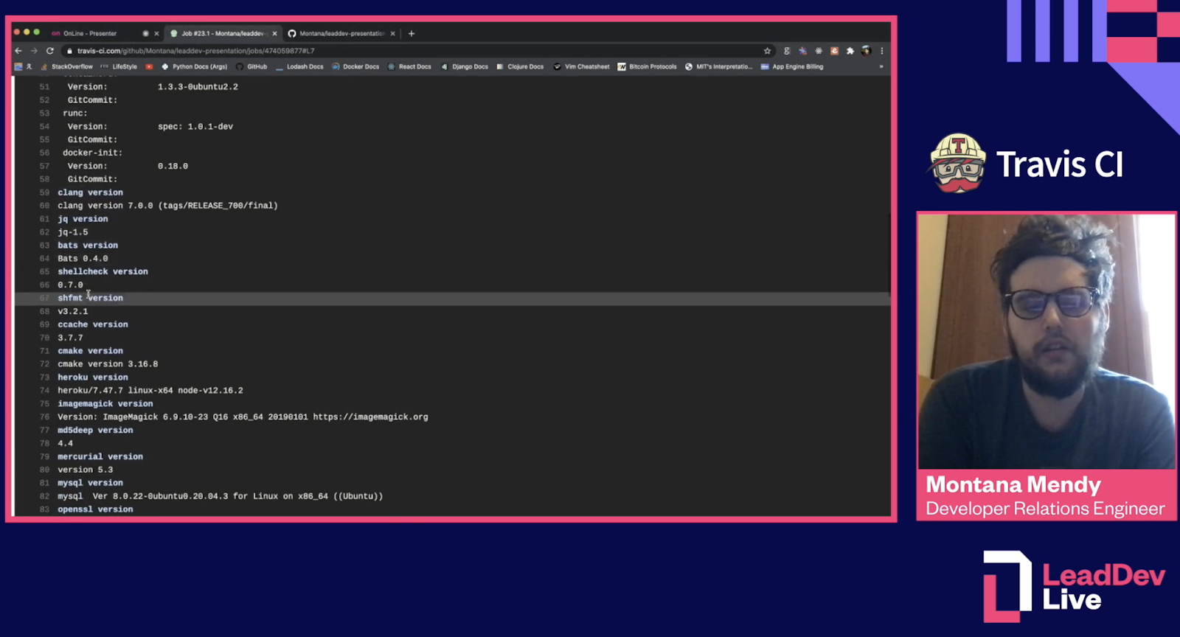Open the Python Docs (Args) bookmark
1180x637 pixels.
(x=195, y=66)
